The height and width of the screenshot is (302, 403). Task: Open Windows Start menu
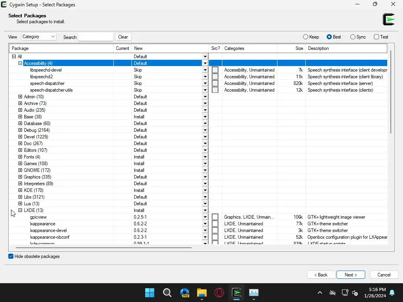(150, 293)
